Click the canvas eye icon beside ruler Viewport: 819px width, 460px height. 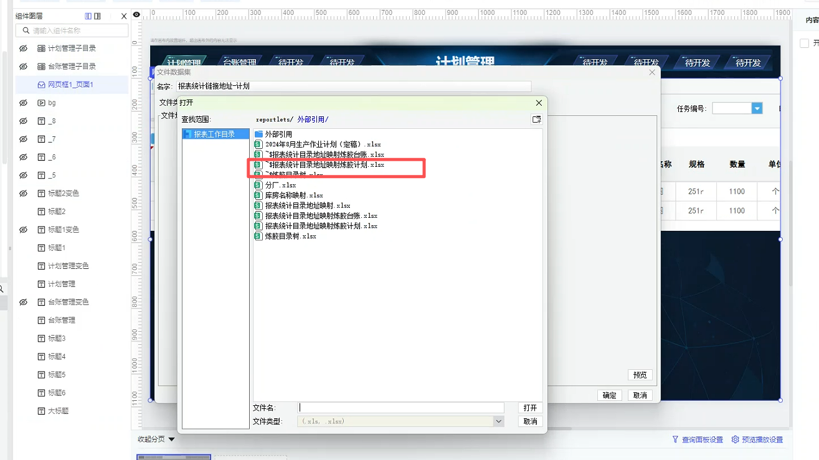(136, 14)
